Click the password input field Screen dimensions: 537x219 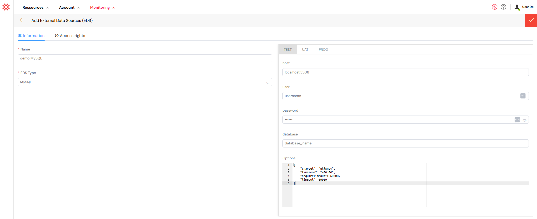[405, 120]
